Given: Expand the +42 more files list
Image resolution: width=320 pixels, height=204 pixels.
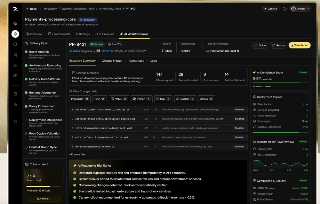Looking at the screenshot, I should click(x=77, y=154).
